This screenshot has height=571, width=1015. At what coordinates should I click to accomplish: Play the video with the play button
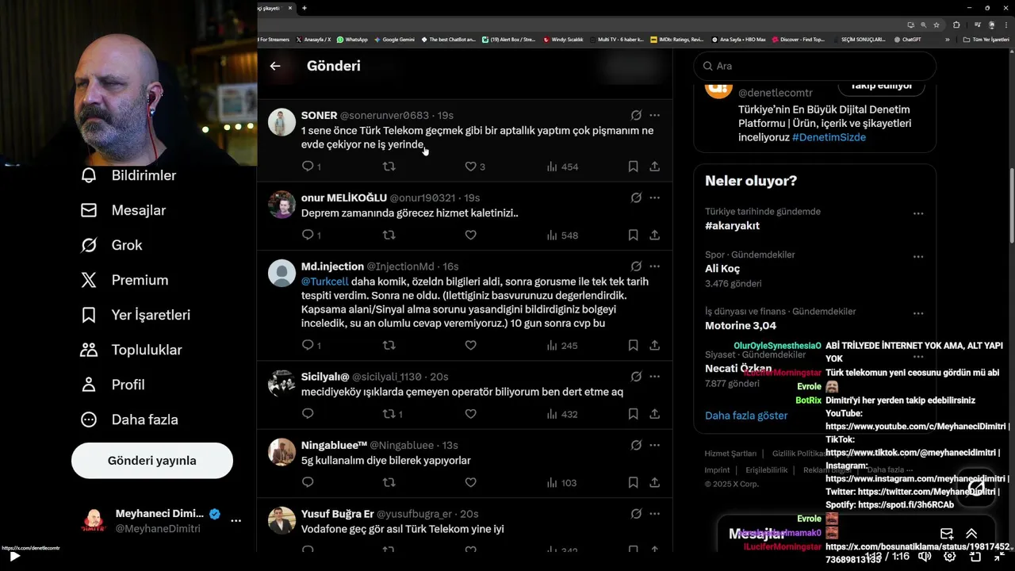coord(14,556)
